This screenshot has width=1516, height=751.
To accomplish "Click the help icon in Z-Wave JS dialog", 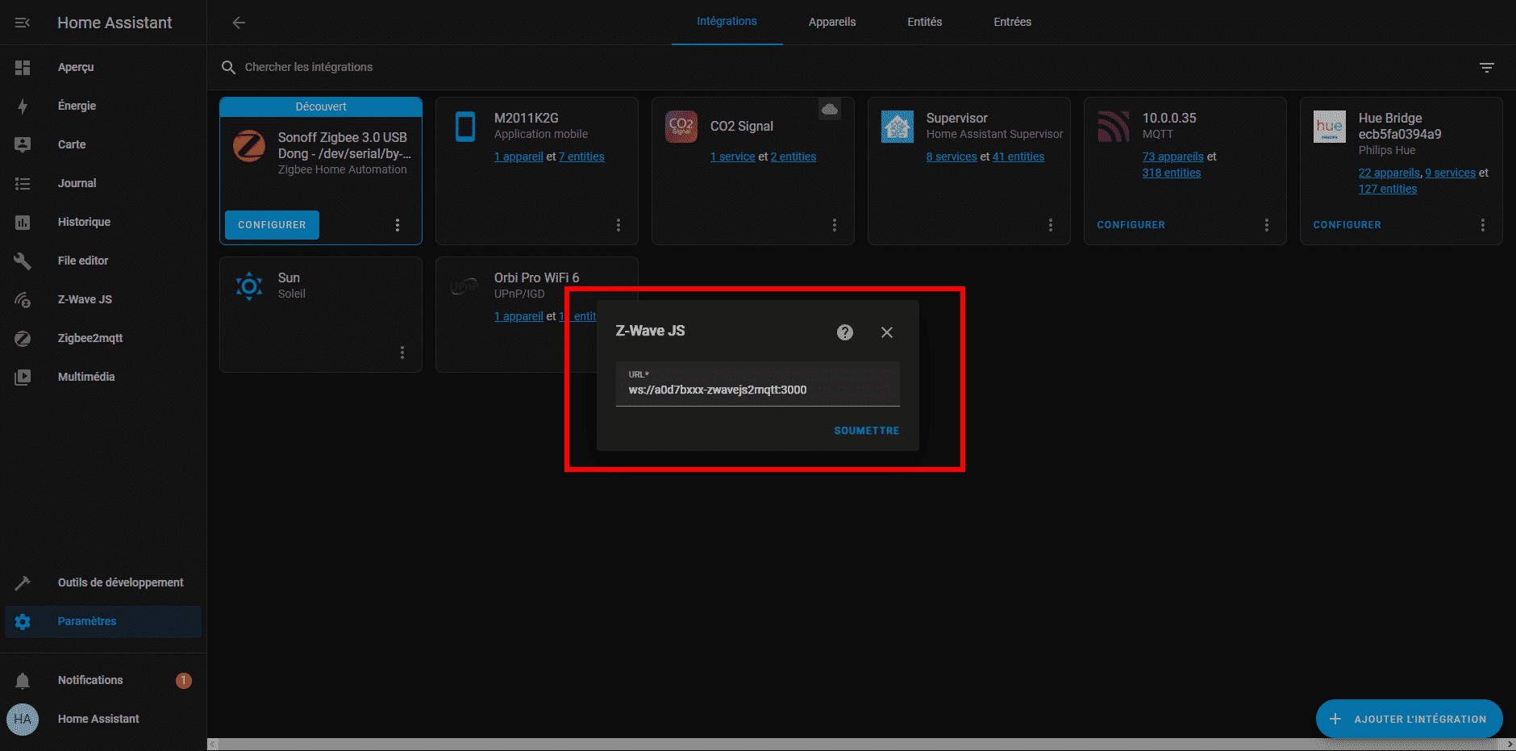I will 845,332.
